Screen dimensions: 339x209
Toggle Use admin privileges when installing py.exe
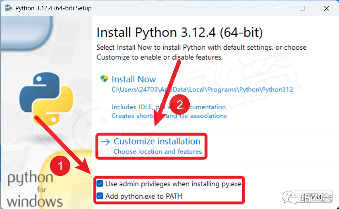[x=100, y=184]
